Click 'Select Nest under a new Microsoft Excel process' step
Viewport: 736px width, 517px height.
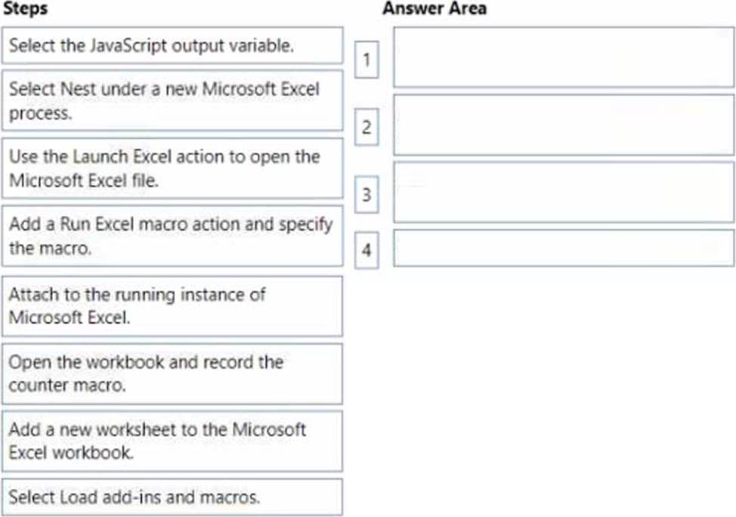(172, 101)
